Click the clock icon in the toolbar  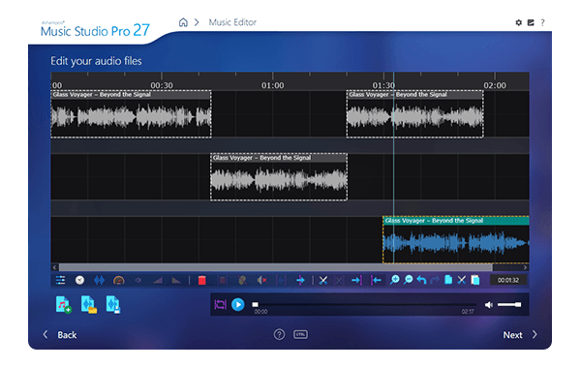[79, 280]
